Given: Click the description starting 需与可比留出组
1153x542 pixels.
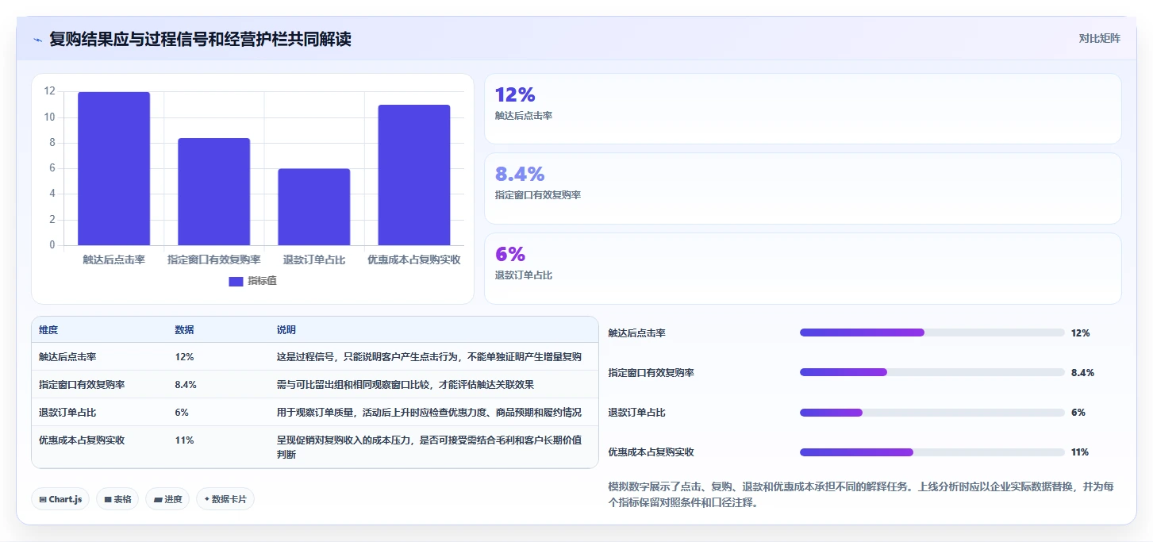Looking at the screenshot, I should [x=405, y=385].
